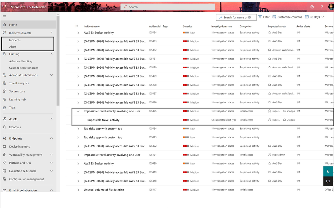The width and height of the screenshot is (334, 208).
Task: Click Investigation state column header
Action: (222, 26)
